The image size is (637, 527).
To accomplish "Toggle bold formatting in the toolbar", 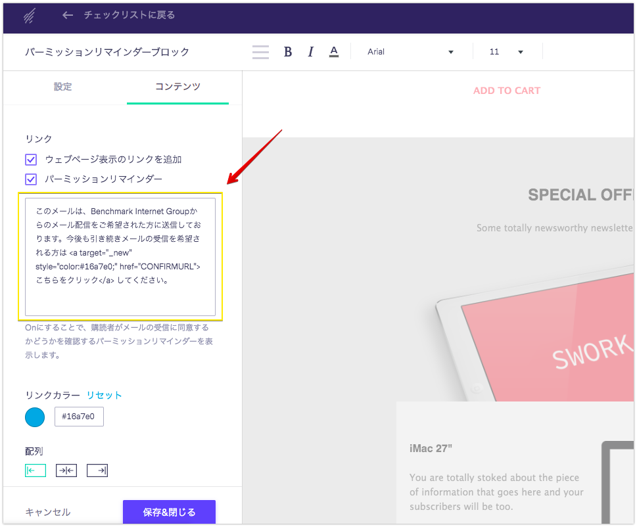I will pos(287,51).
